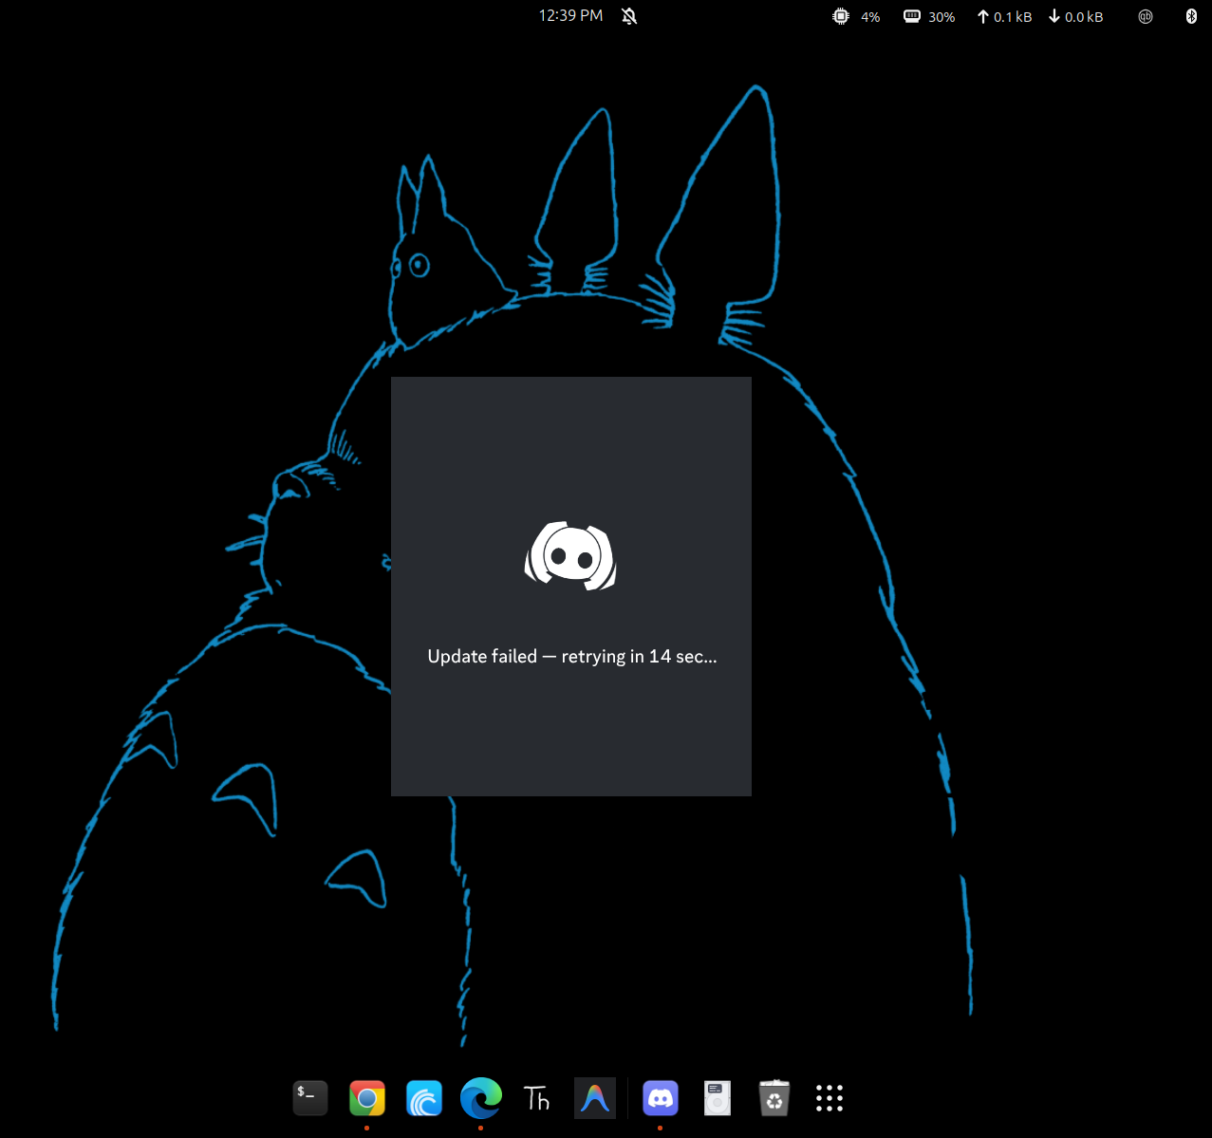Screen dimensions: 1212x1138
Task: Open the Bluetooth indicator in top bar
Action: pos(1191,16)
